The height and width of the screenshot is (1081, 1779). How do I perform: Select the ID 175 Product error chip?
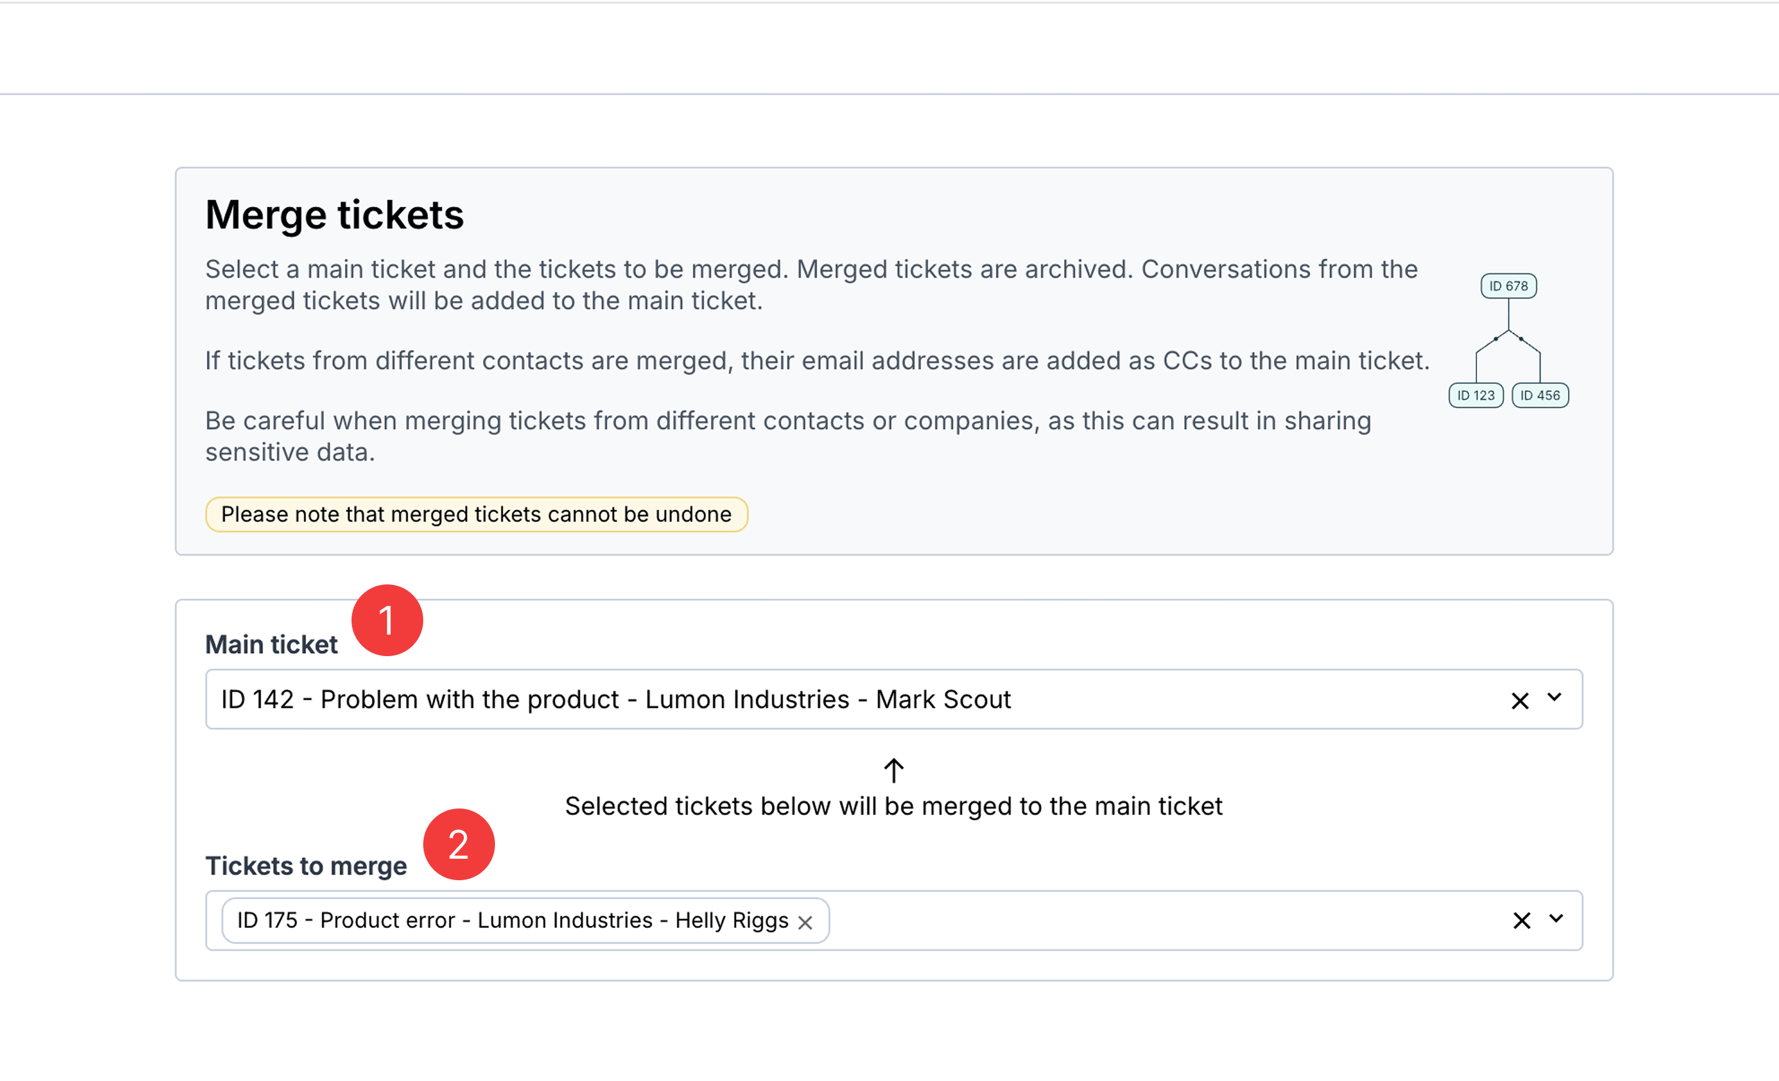click(x=513, y=920)
